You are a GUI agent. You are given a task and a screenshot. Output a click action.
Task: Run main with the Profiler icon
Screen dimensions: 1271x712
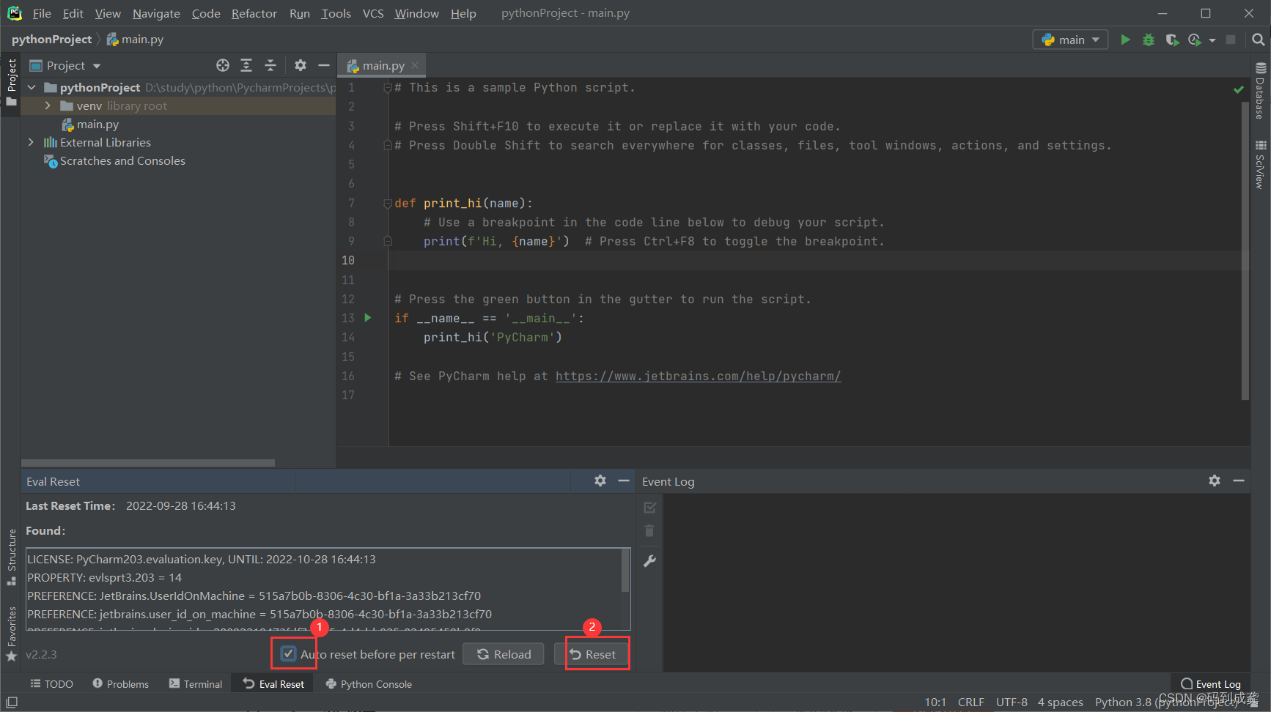coord(1194,39)
